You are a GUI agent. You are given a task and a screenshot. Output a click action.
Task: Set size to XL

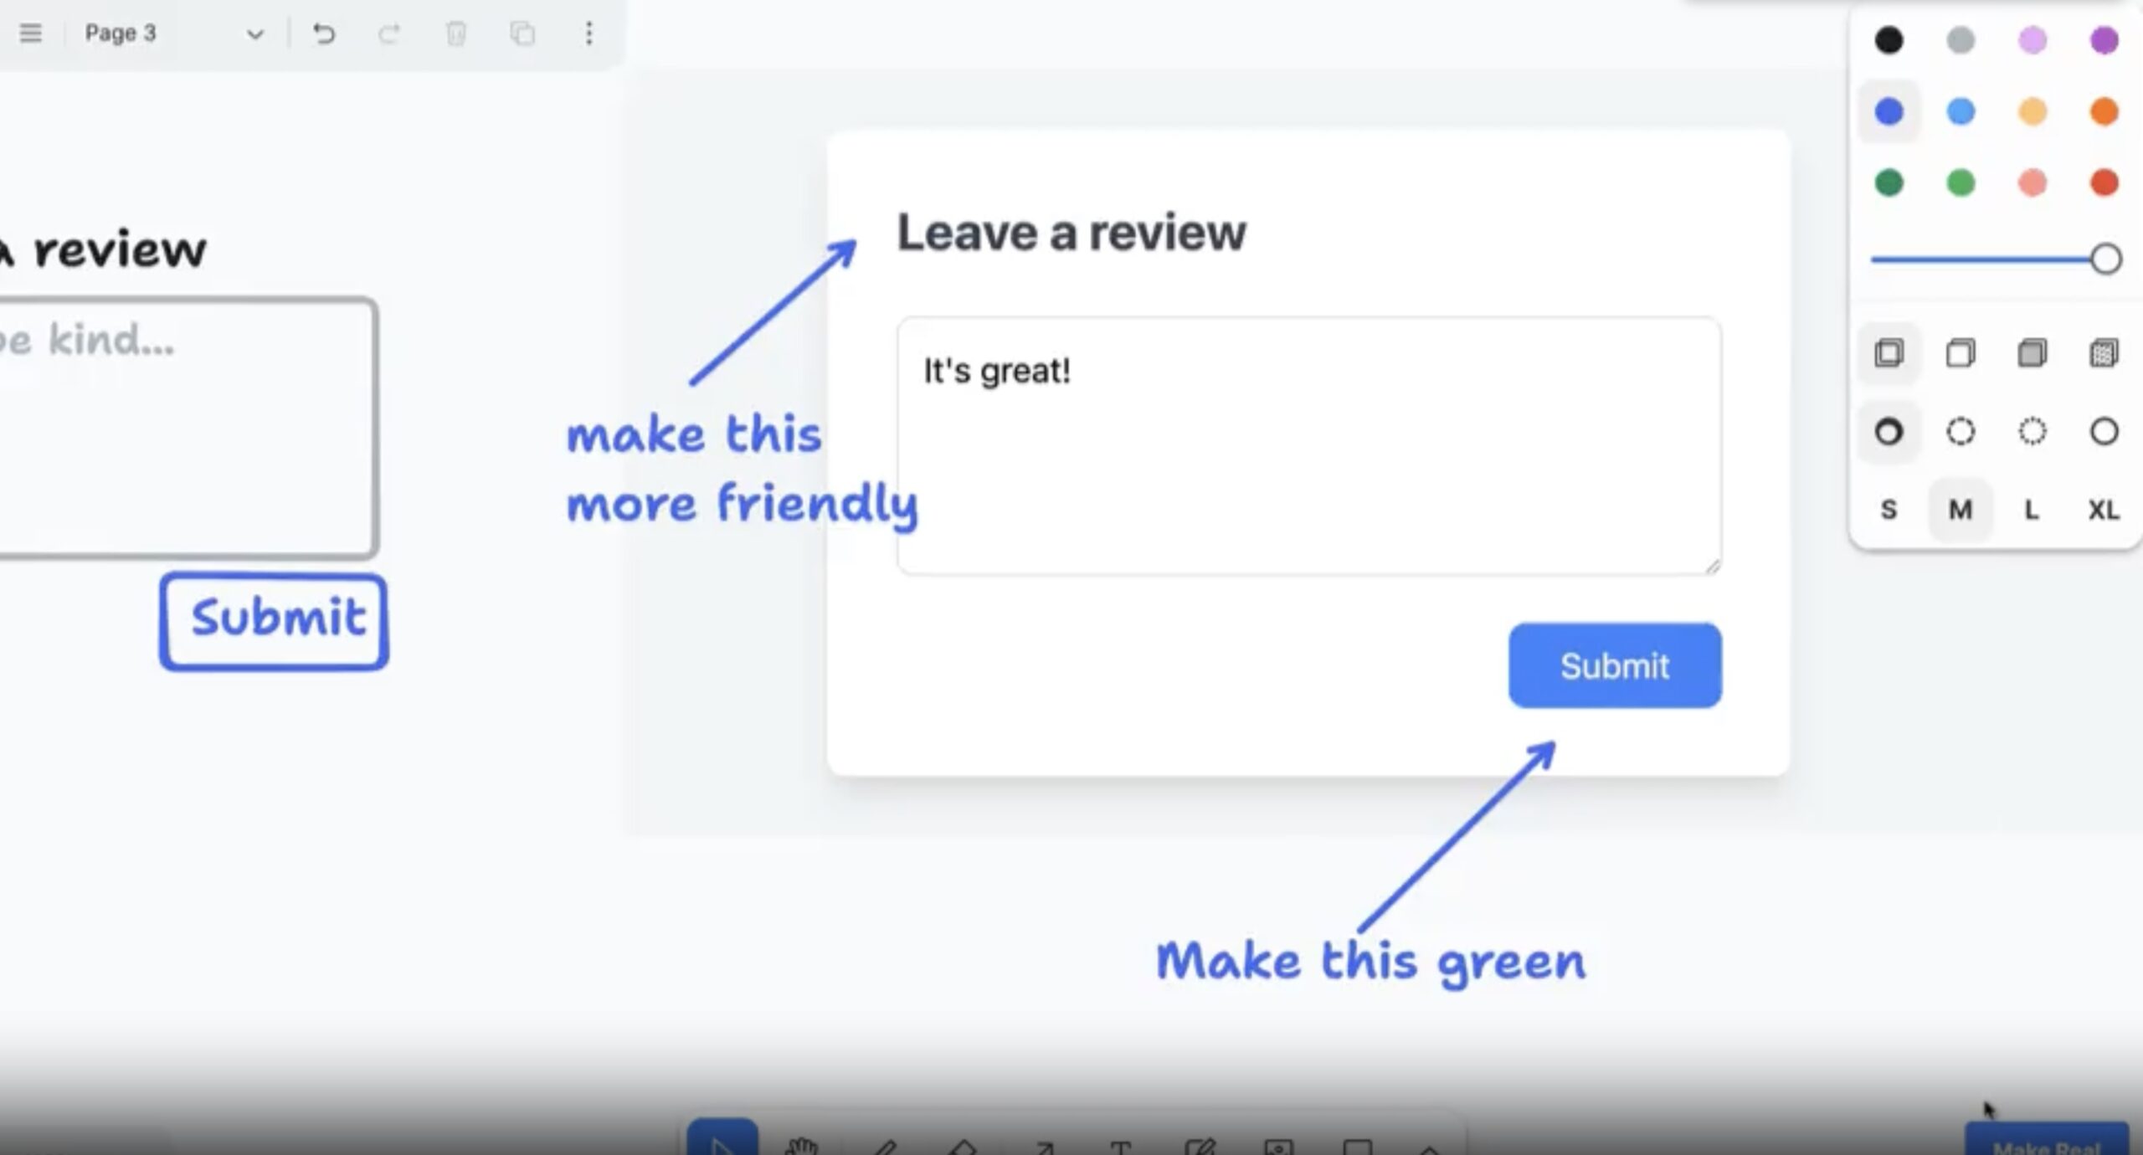point(2104,510)
